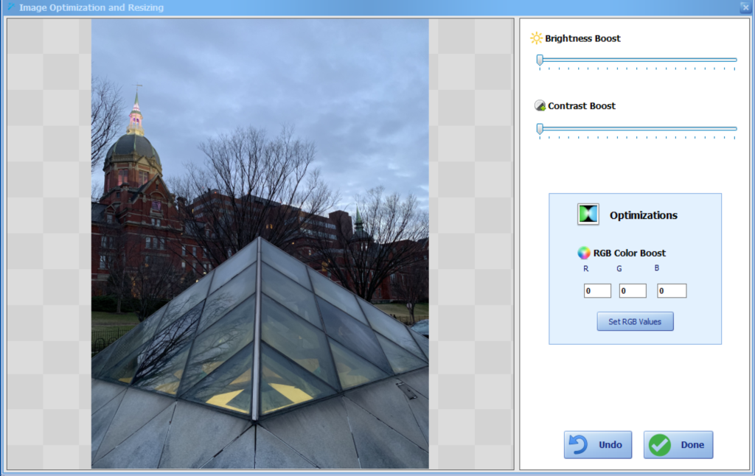755x476 pixels.
Task: Click the Contrast Boost icon
Action: click(540, 105)
